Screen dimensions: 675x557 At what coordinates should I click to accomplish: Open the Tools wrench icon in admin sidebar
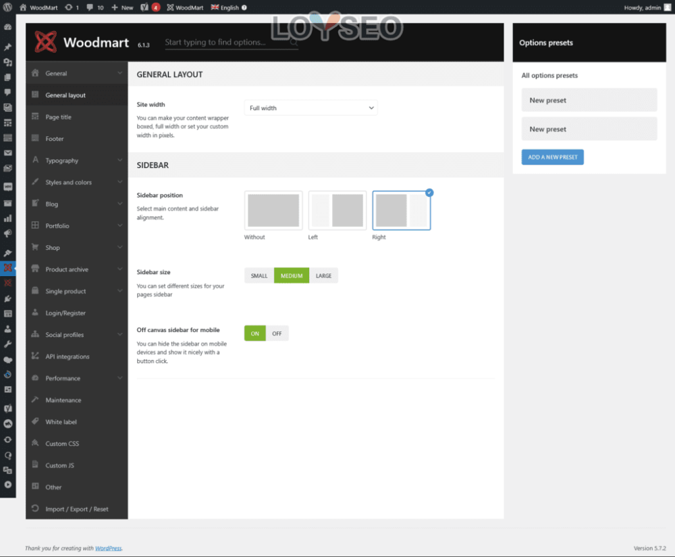7,344
